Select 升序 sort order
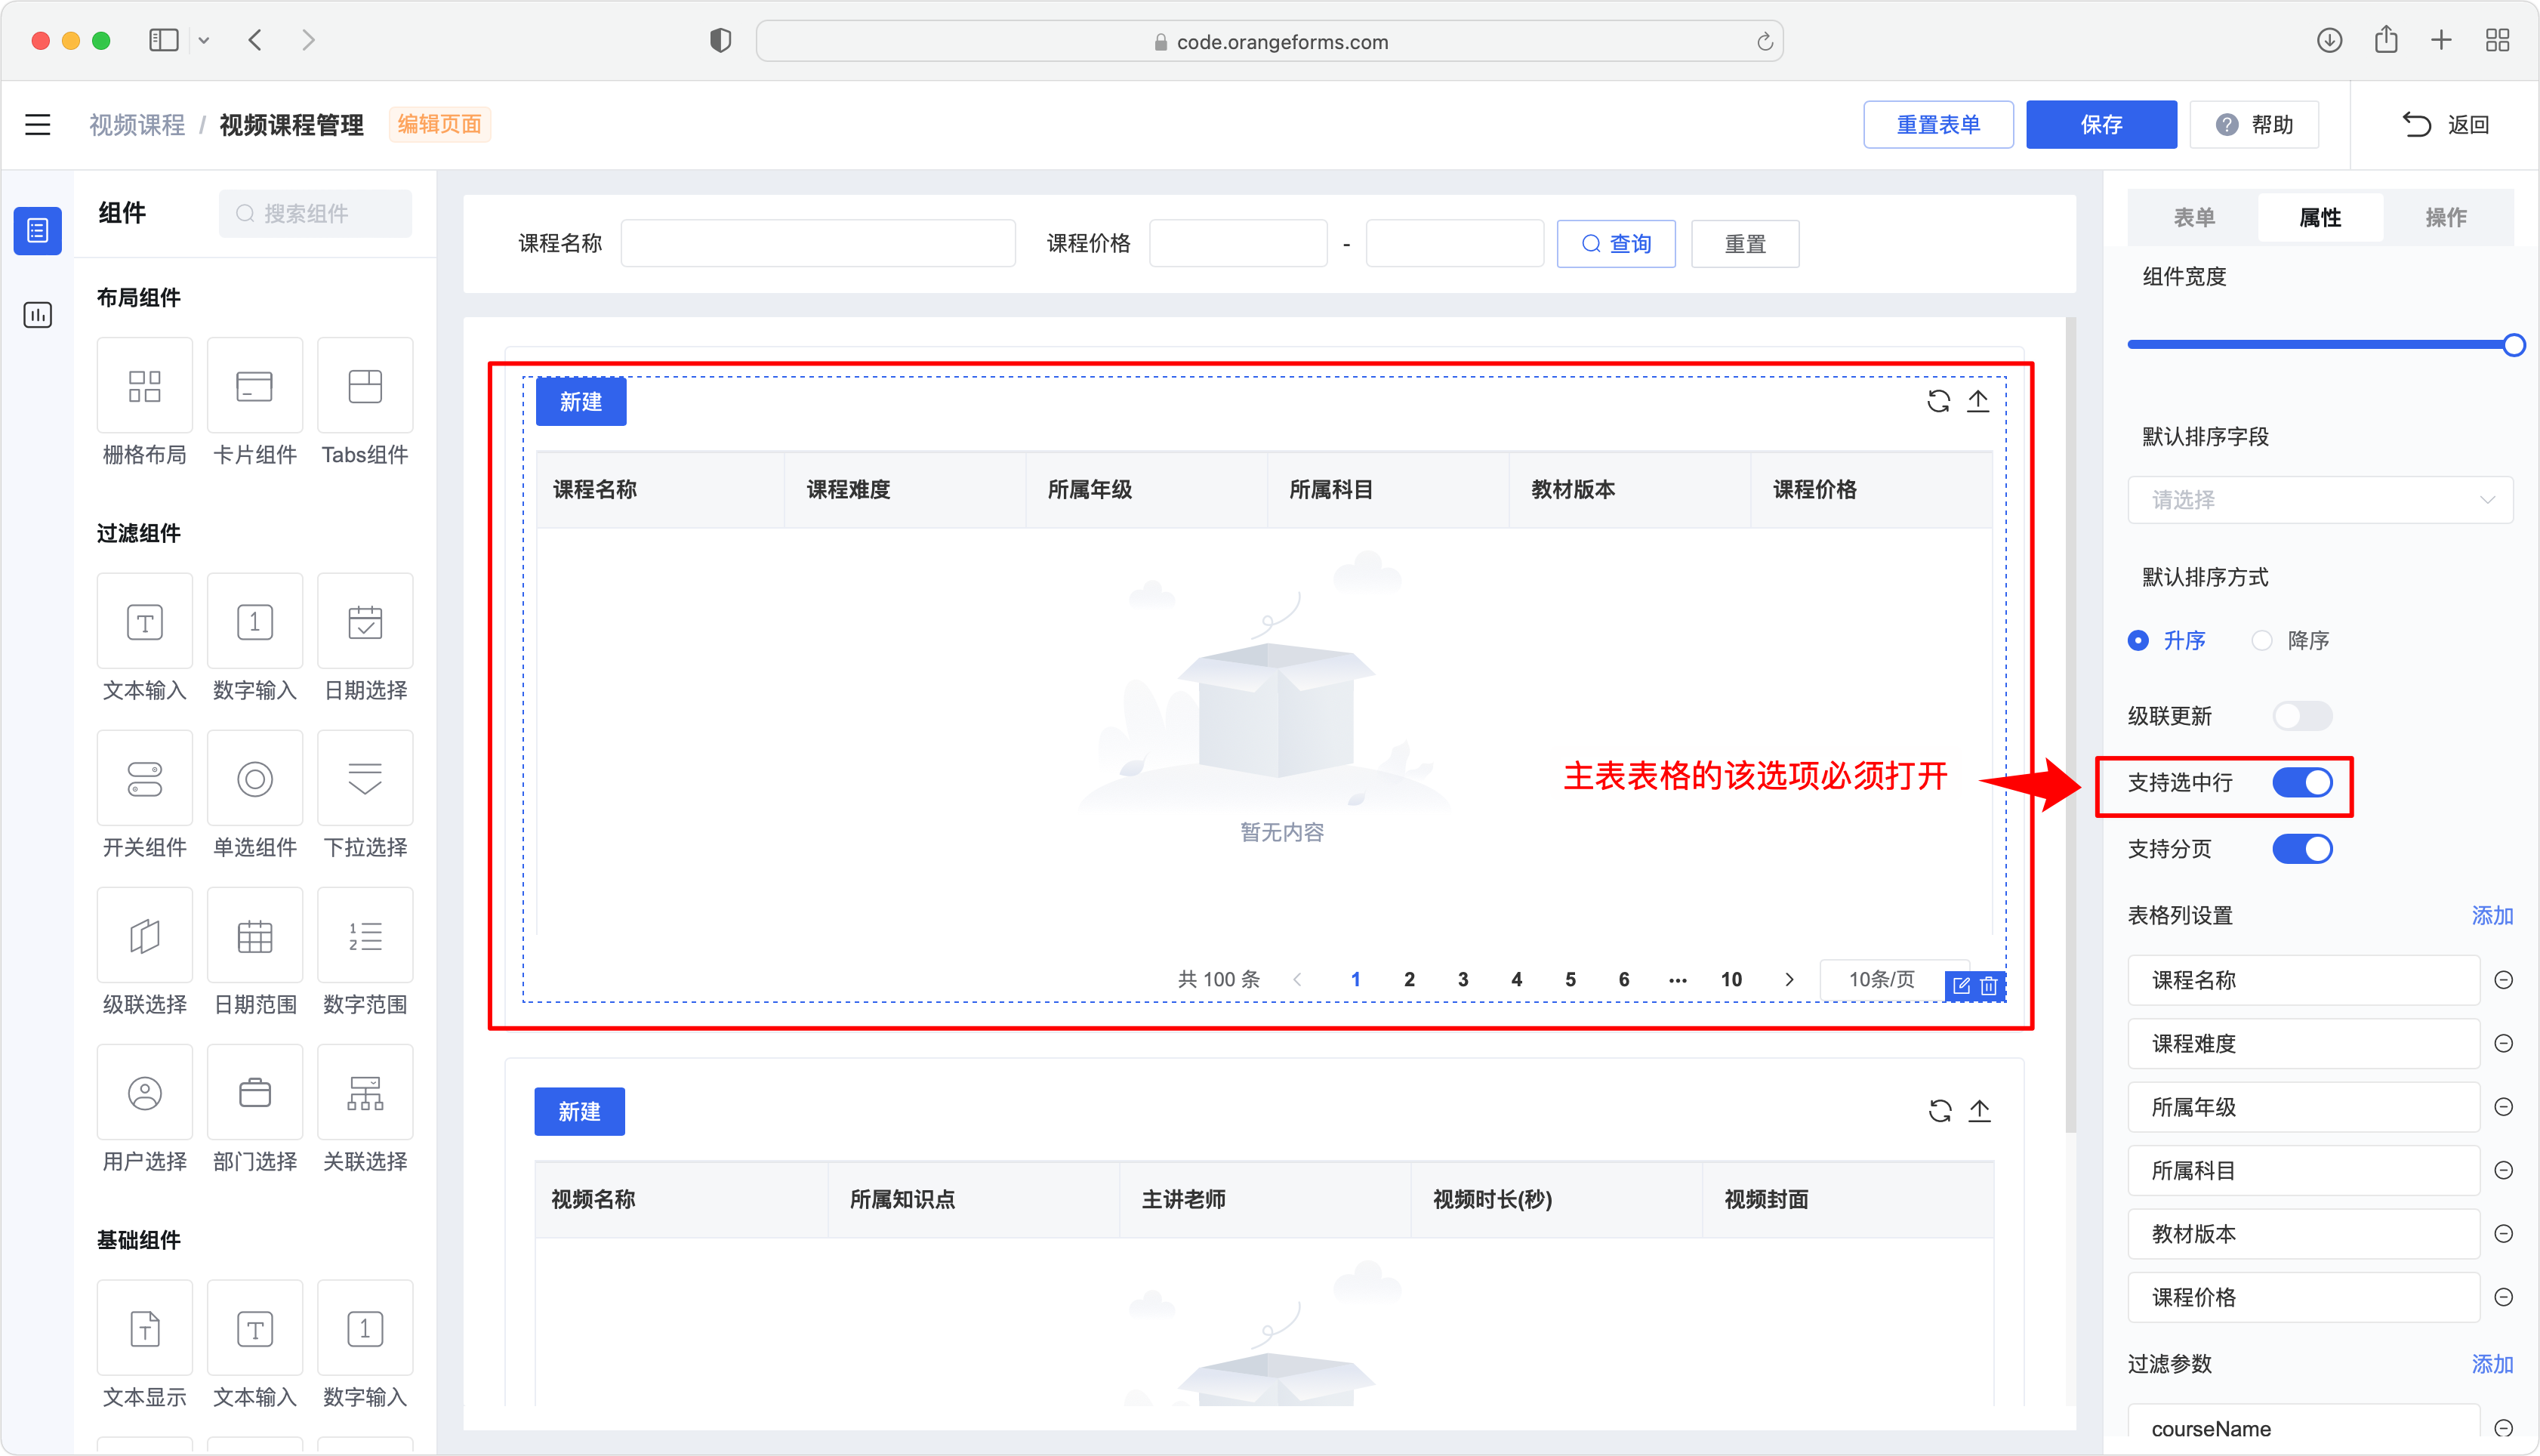 [2166, 640]
